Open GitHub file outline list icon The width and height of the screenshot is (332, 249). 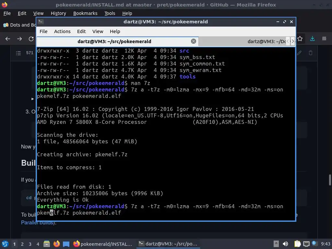click(18, 53)
